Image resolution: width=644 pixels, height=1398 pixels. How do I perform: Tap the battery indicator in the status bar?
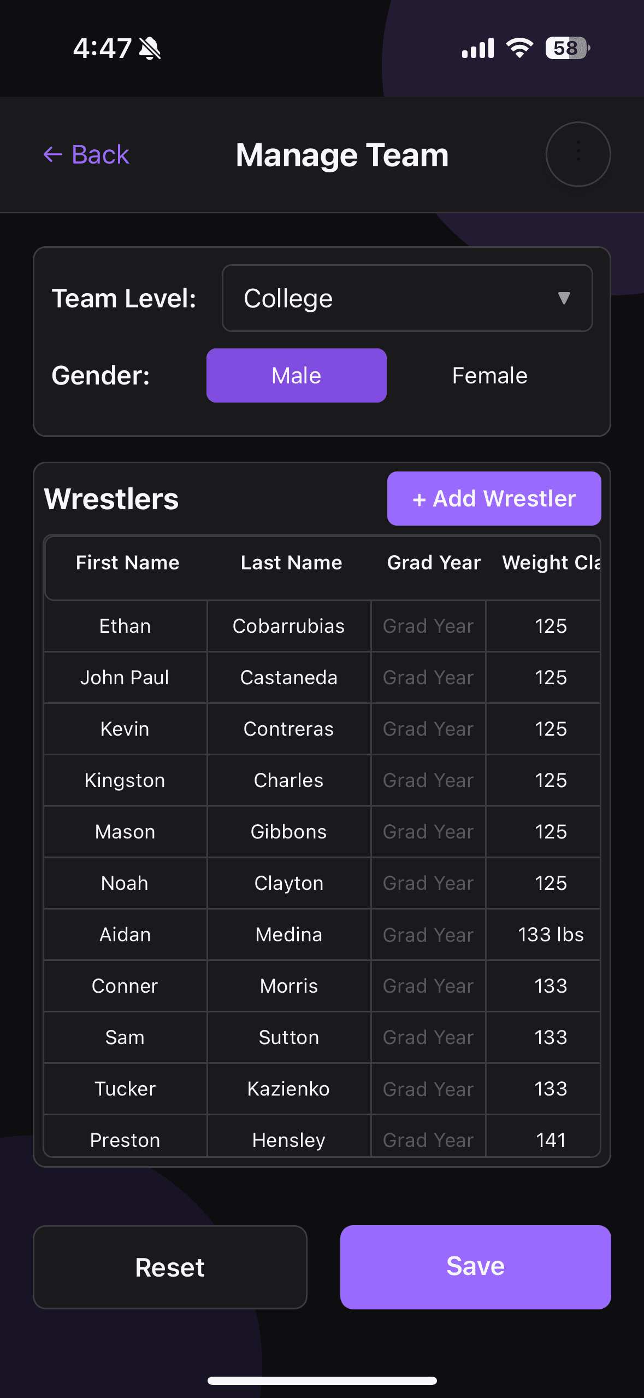click(x=565, y=48)
